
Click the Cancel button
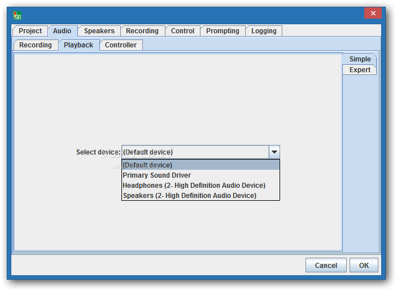pyautogui.click(x=326, y=265)
